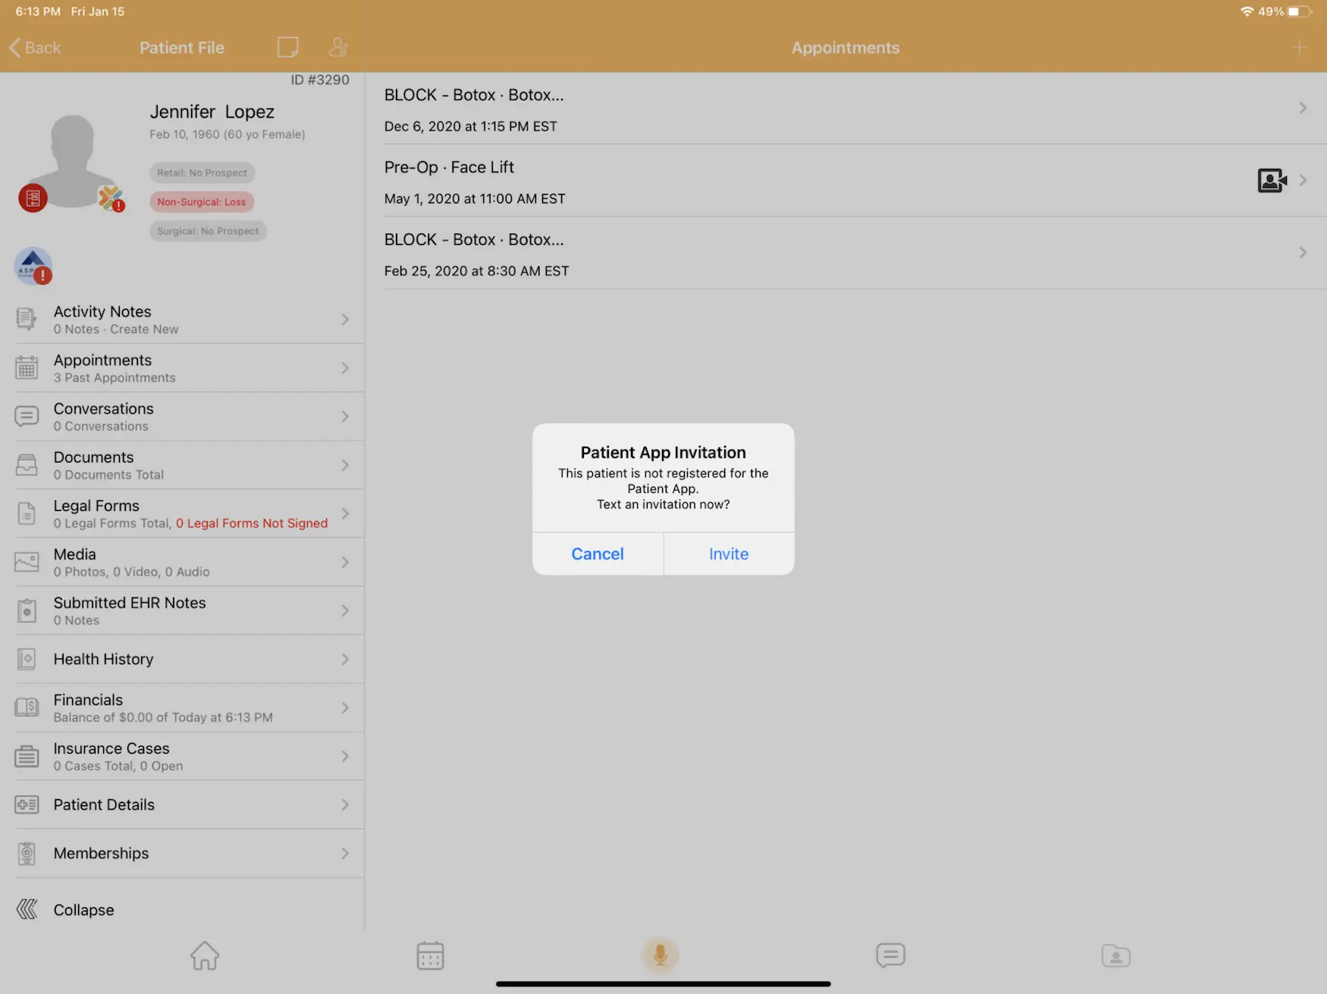Go Back from the Patient File

(35, 47)
